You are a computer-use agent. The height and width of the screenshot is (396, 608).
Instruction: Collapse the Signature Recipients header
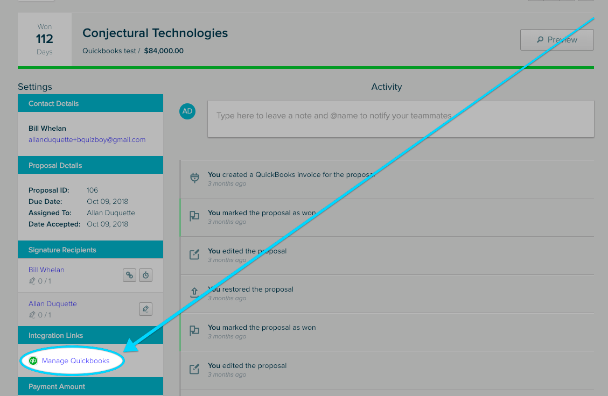pyautogui.click(x=90, y=250)
